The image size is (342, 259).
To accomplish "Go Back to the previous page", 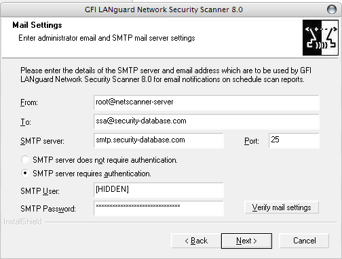I will (196, 241).
